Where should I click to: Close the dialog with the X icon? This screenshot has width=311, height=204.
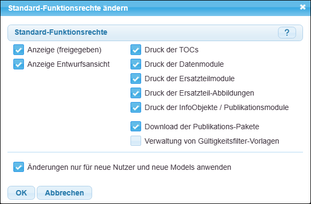[302, 7]
